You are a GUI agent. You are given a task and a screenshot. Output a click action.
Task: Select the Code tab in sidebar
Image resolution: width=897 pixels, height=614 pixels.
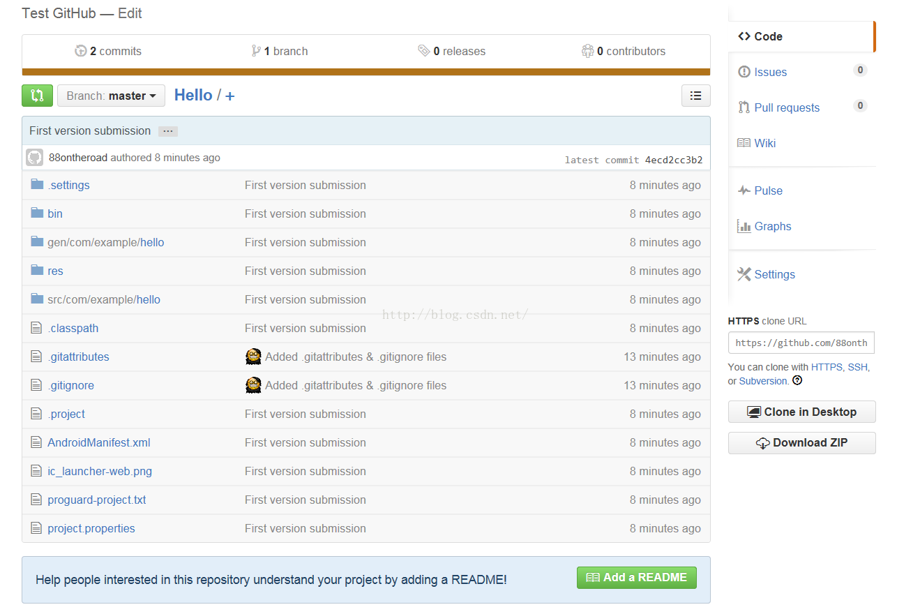(x=801, y=36)
